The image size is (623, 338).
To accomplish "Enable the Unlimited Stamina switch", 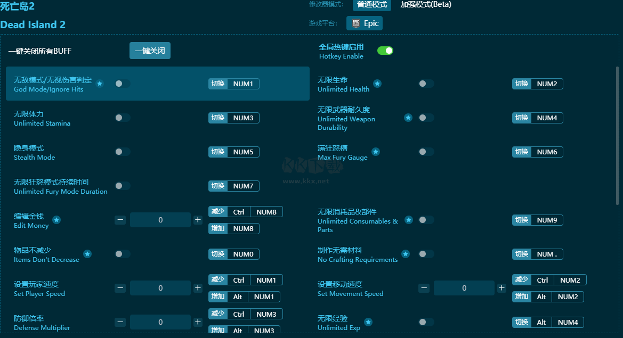I will [x=123, y=118].
